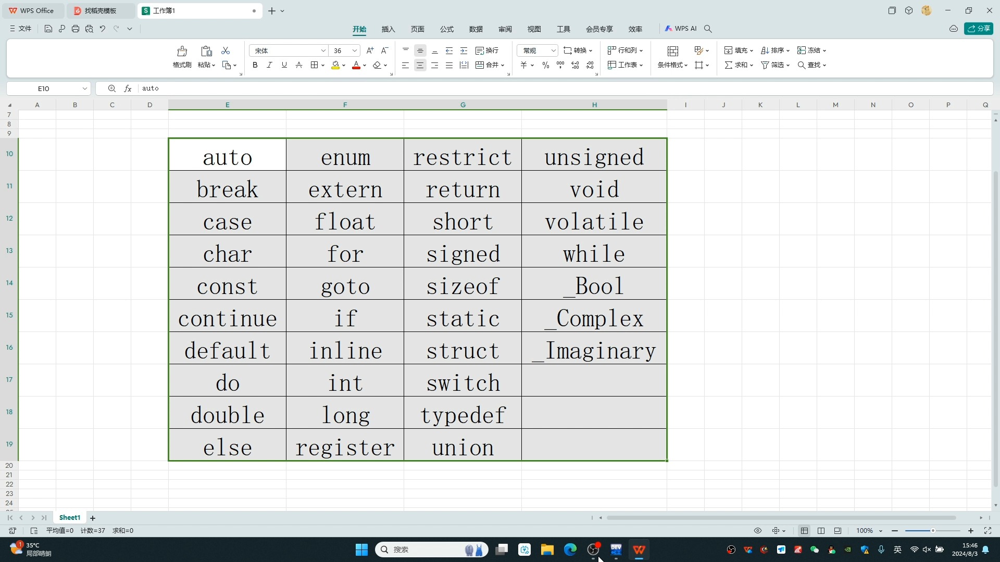Toggle horizontal center alignment
This screenshot has width=1000, height=562.
[420, 65]
